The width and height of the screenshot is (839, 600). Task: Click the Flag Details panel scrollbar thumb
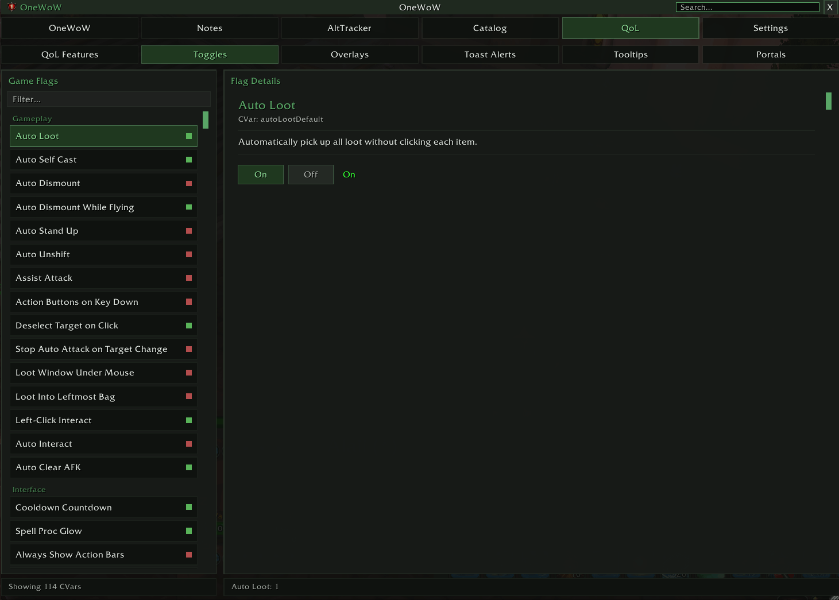coord(829,101)
